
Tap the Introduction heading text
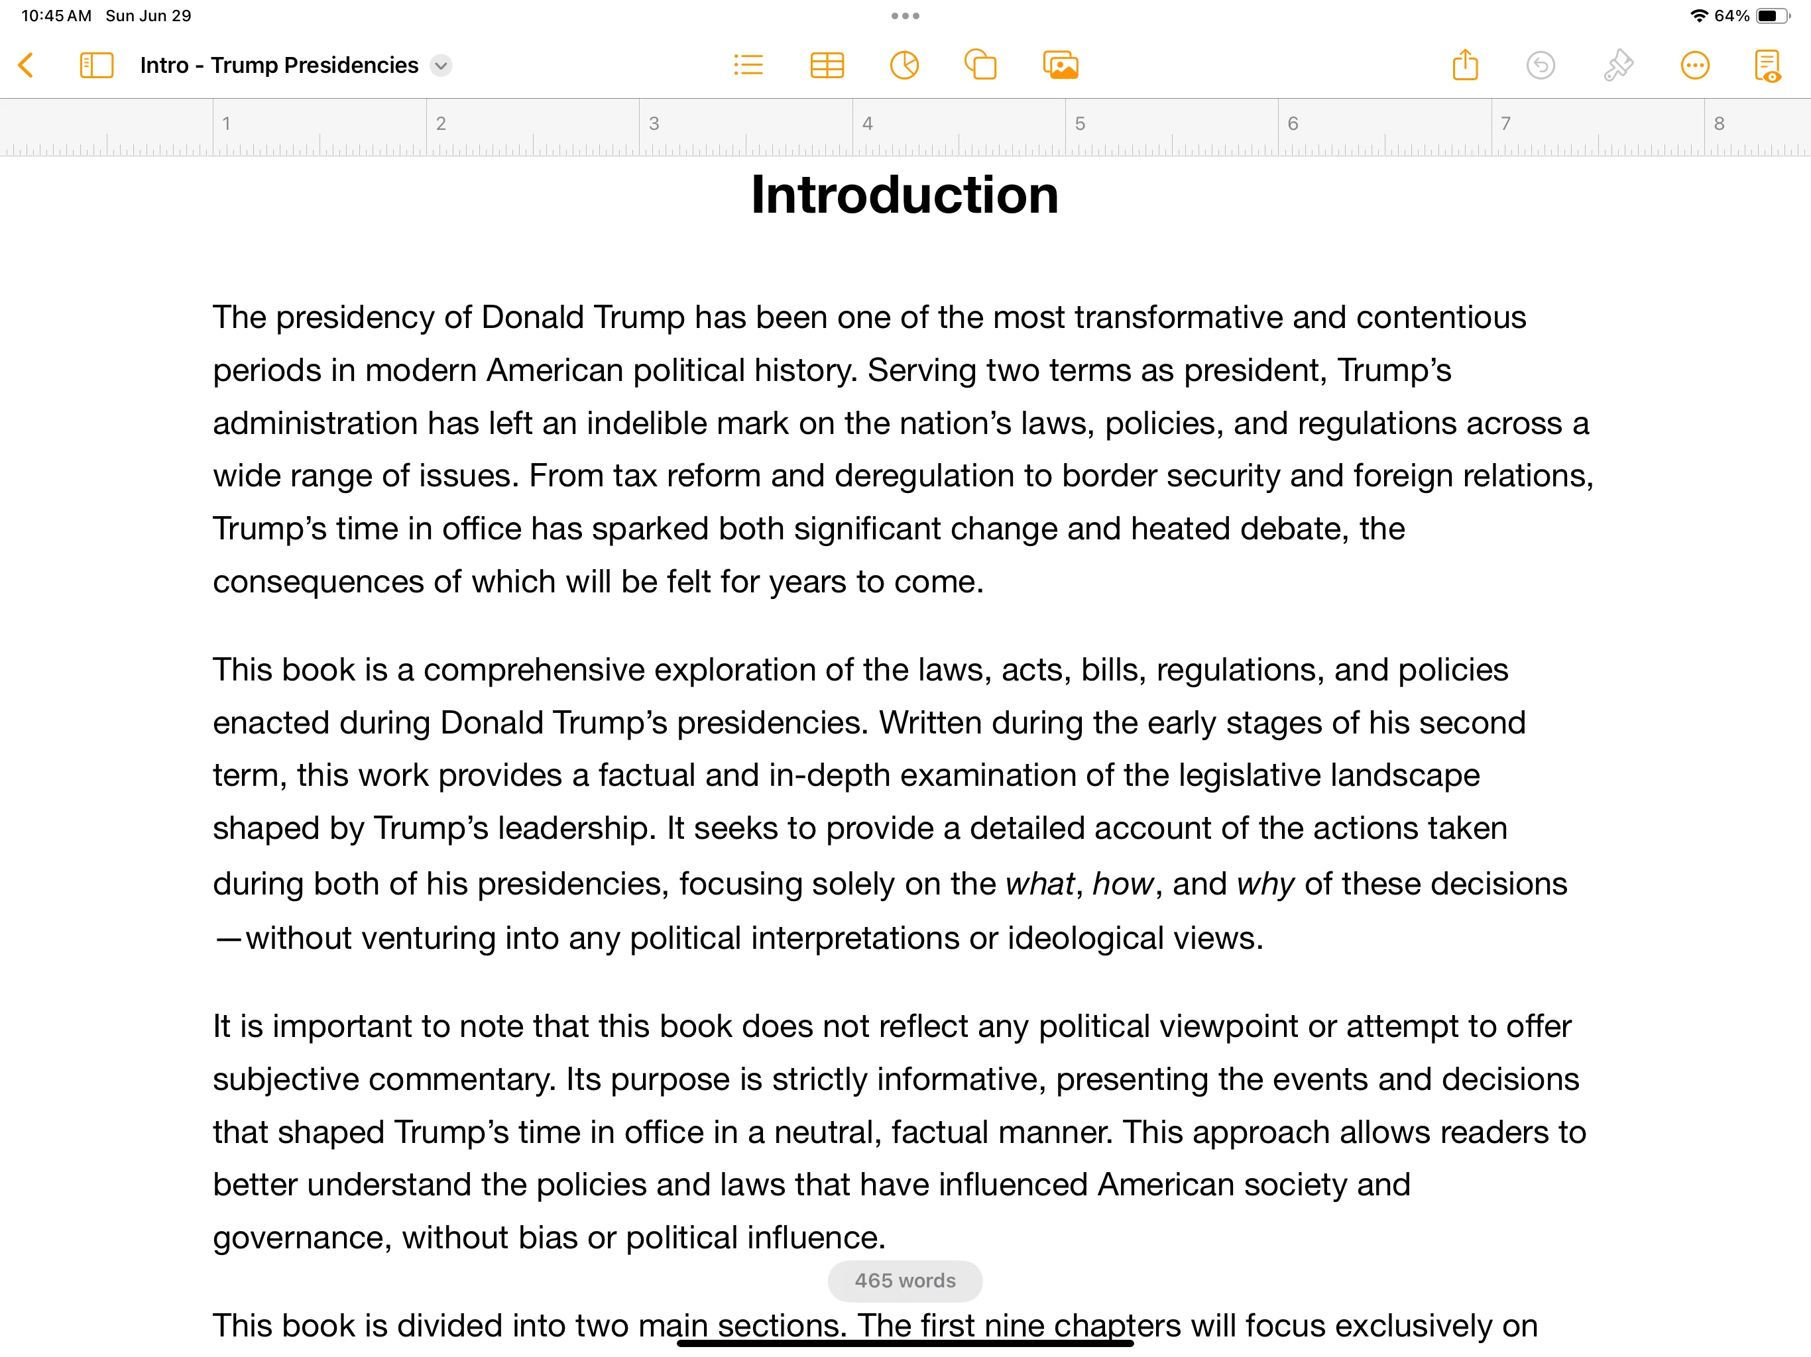click(905, 195)
